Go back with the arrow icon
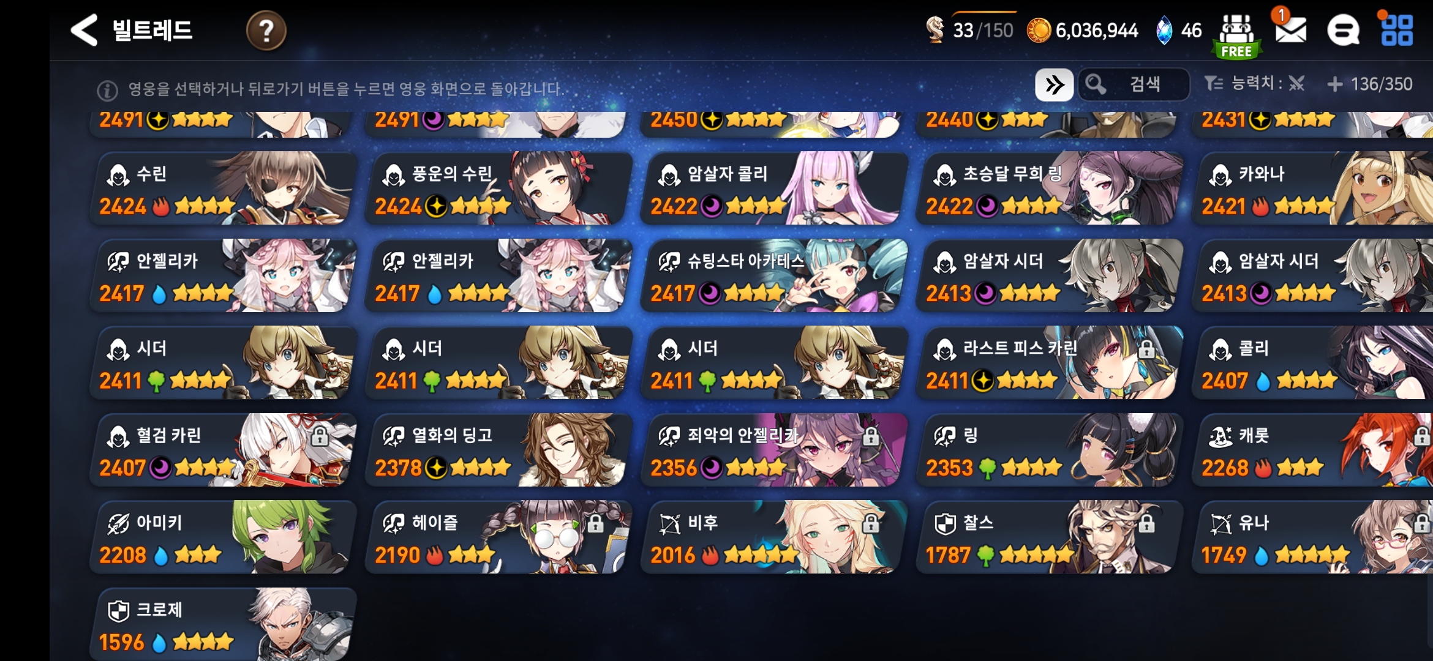The width and height of the screenshot is (1433, 661). pyautogui.click(x=85, y=30)
